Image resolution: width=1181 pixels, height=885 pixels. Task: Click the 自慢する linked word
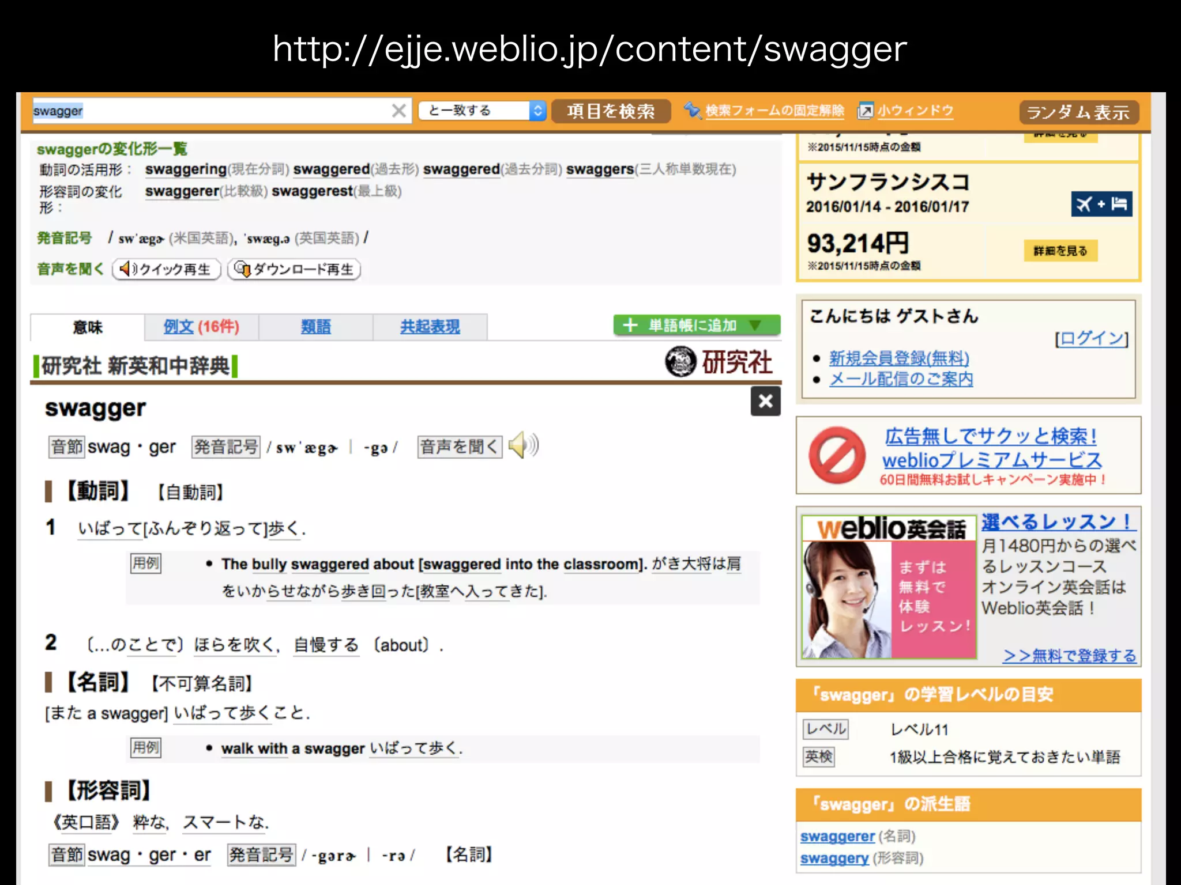326,645
